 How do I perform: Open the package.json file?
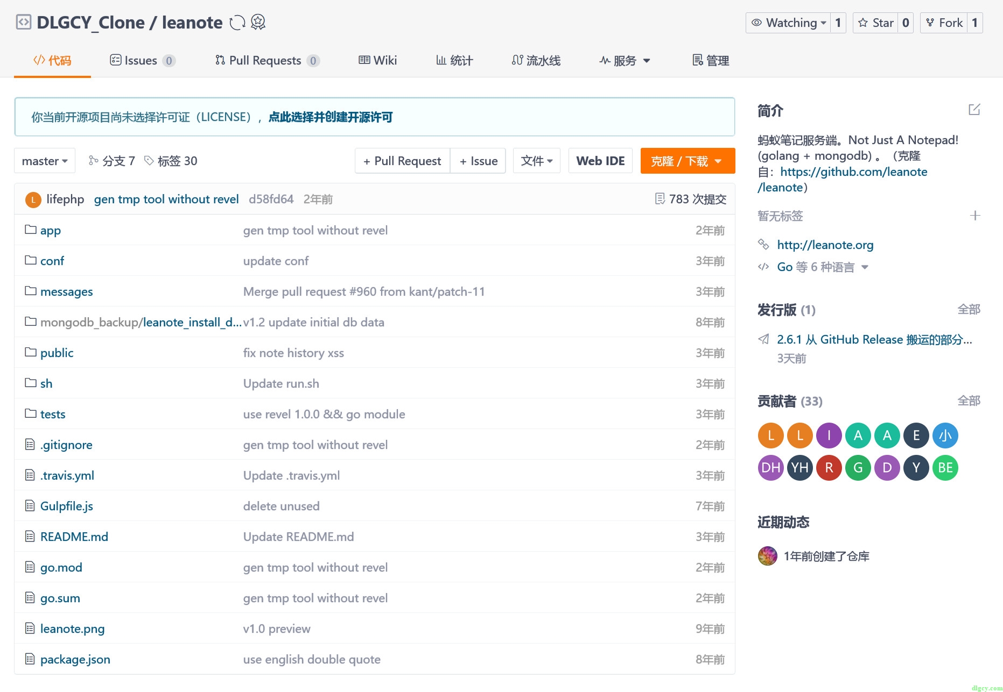point(75,659)
